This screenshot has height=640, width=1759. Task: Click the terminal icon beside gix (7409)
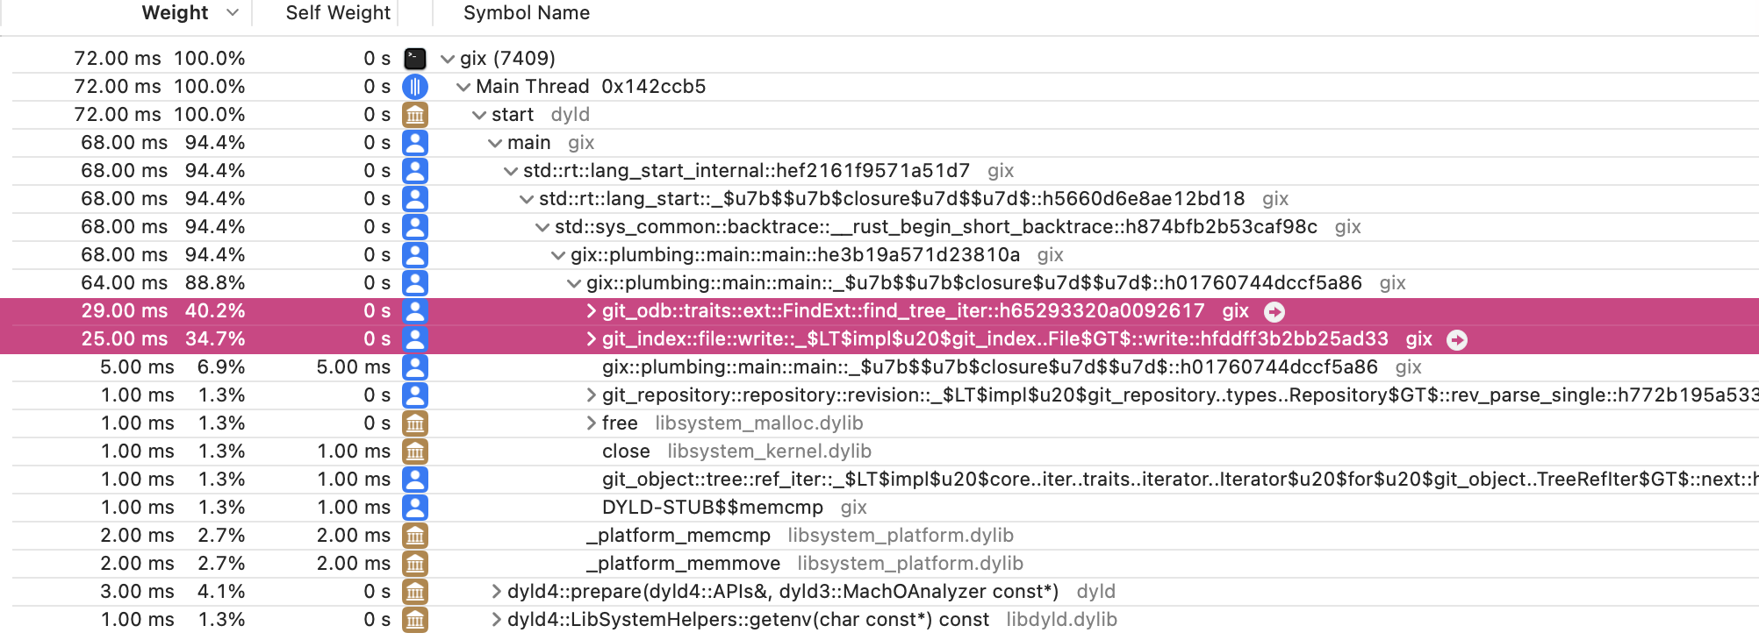click(415, 59)
